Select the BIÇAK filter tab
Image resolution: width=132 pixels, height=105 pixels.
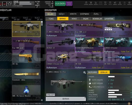click(86, 18)
